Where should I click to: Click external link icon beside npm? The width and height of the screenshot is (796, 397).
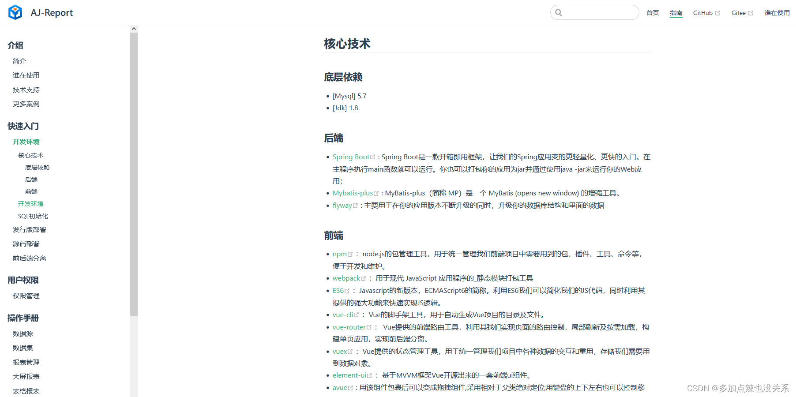[x=350, y=254]
